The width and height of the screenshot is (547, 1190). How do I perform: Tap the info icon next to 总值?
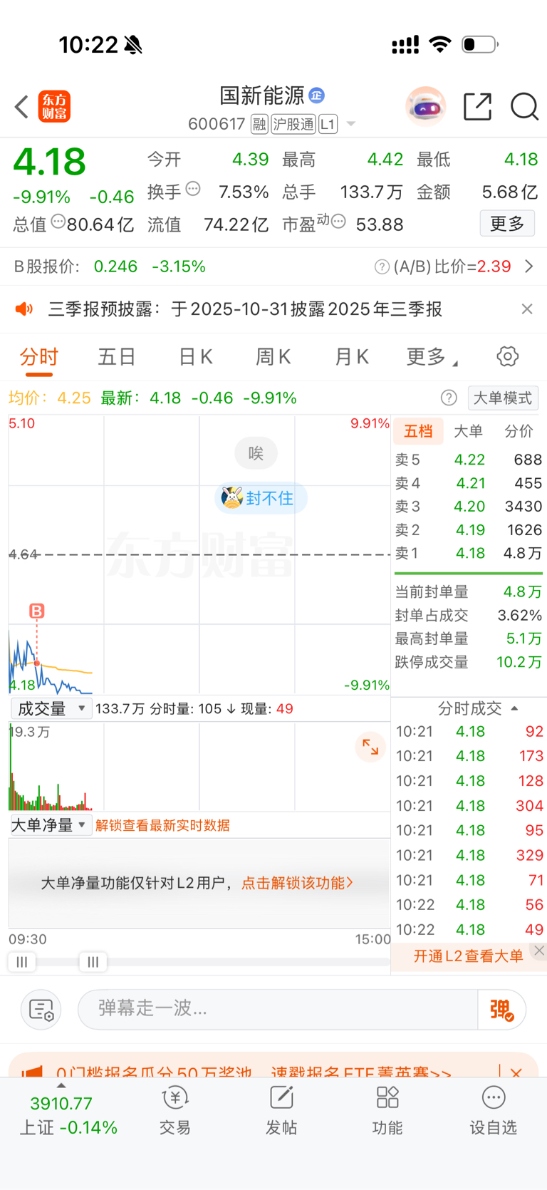tap(58, 222)
